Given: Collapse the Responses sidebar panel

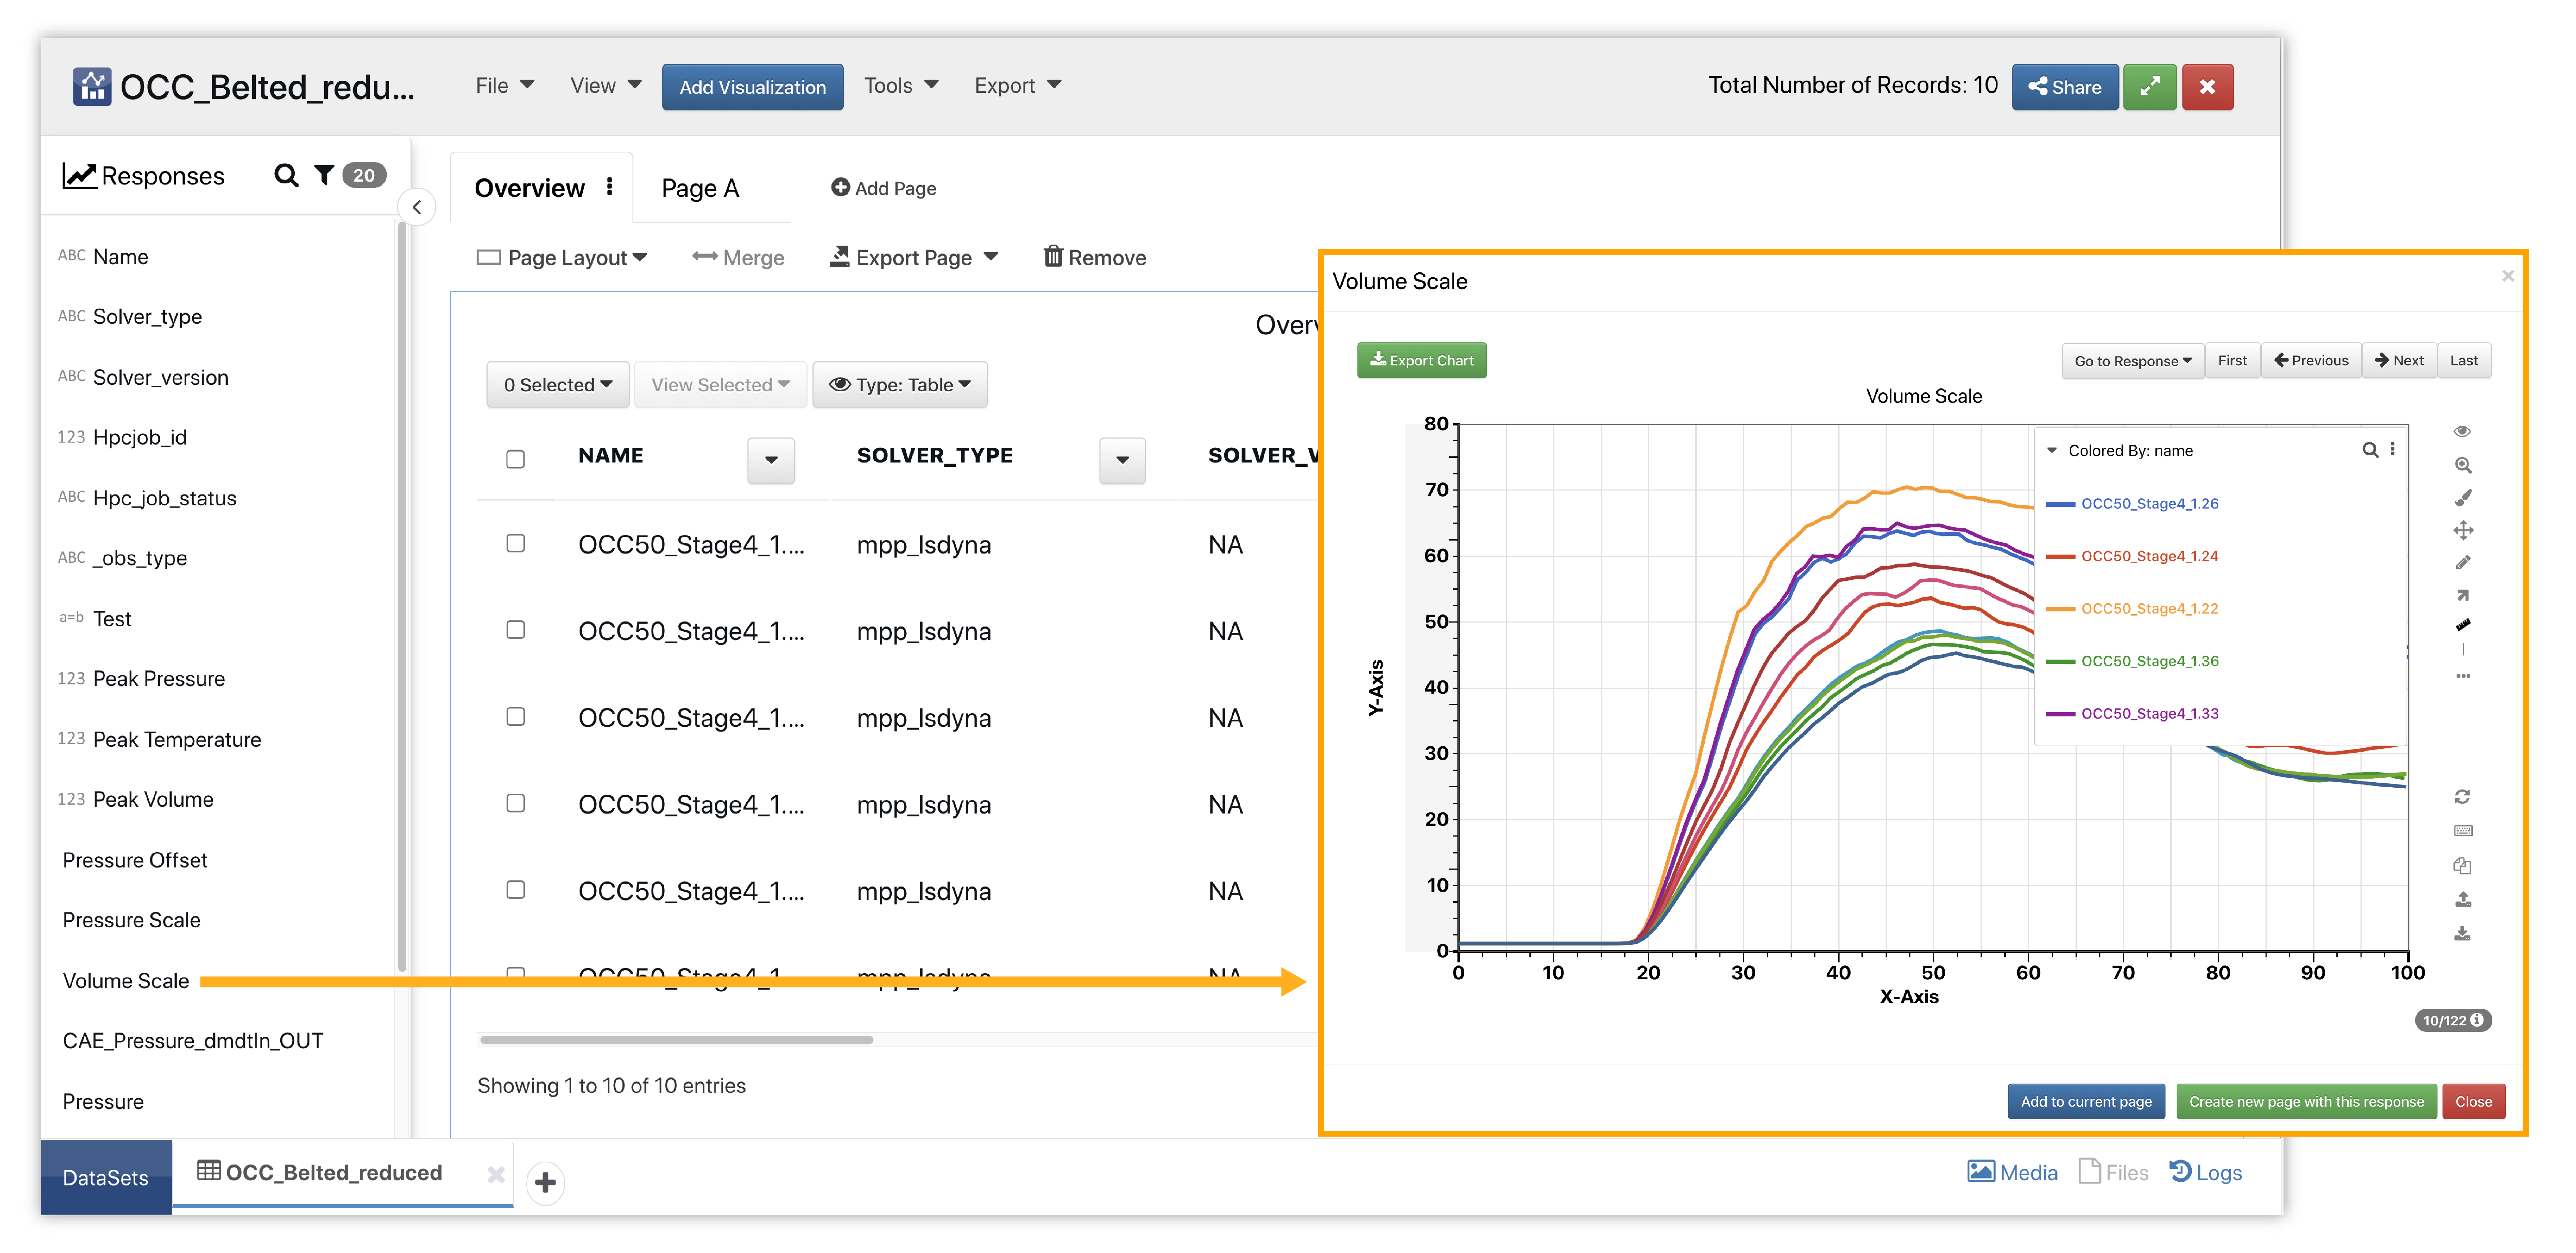Looking at the screenshot, I should click(x=417, y=208).
